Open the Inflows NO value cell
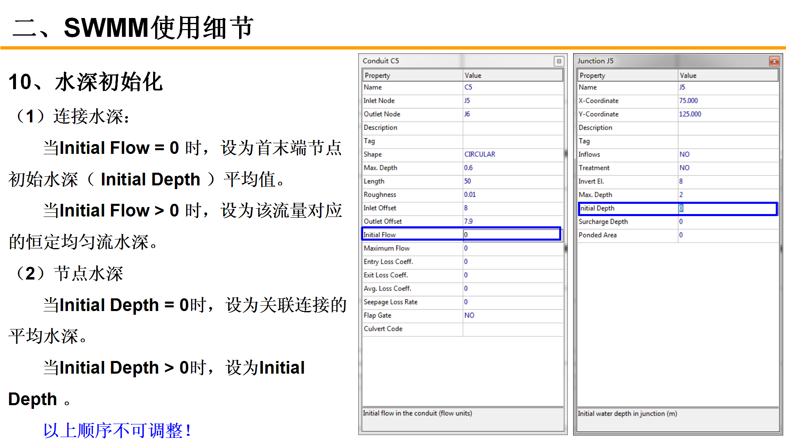786x442 pixels. pyautogui.click(x=684, y=154)
